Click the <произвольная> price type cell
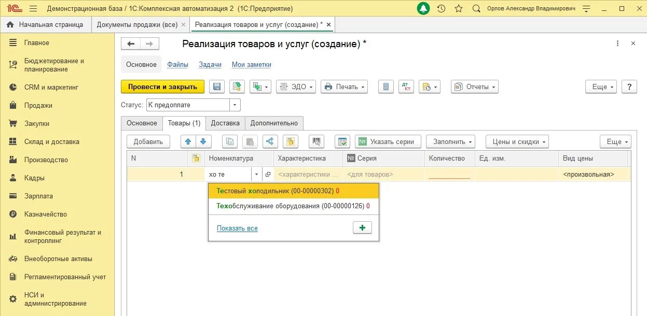The height and width of the screenshot is (316, 647). [x=594, y=175]
